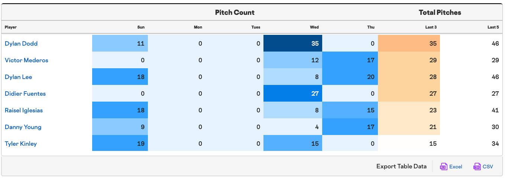Image resolution: width=505 pixels, height=178 pixels.
Task: Open Tyler Kinley's player page
Action: pos(21,144)
